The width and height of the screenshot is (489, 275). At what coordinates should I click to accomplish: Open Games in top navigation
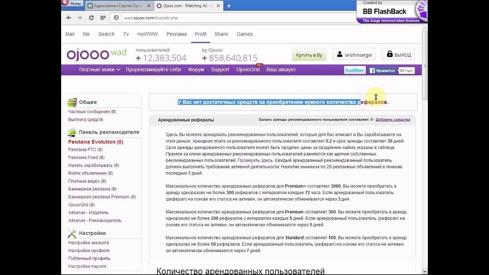pyautogui.click(x=244, y=34)
